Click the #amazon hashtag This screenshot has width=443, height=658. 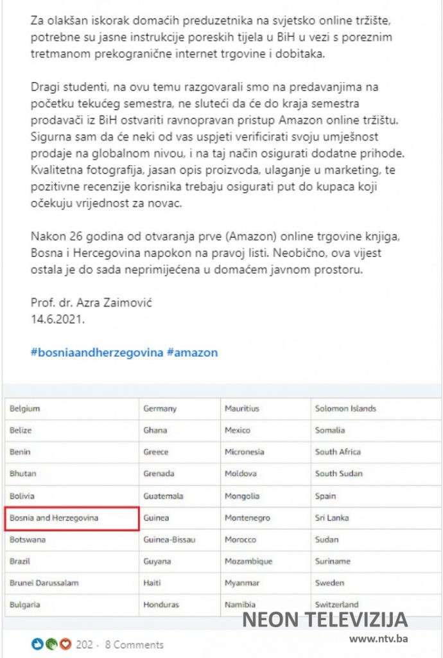192,353
